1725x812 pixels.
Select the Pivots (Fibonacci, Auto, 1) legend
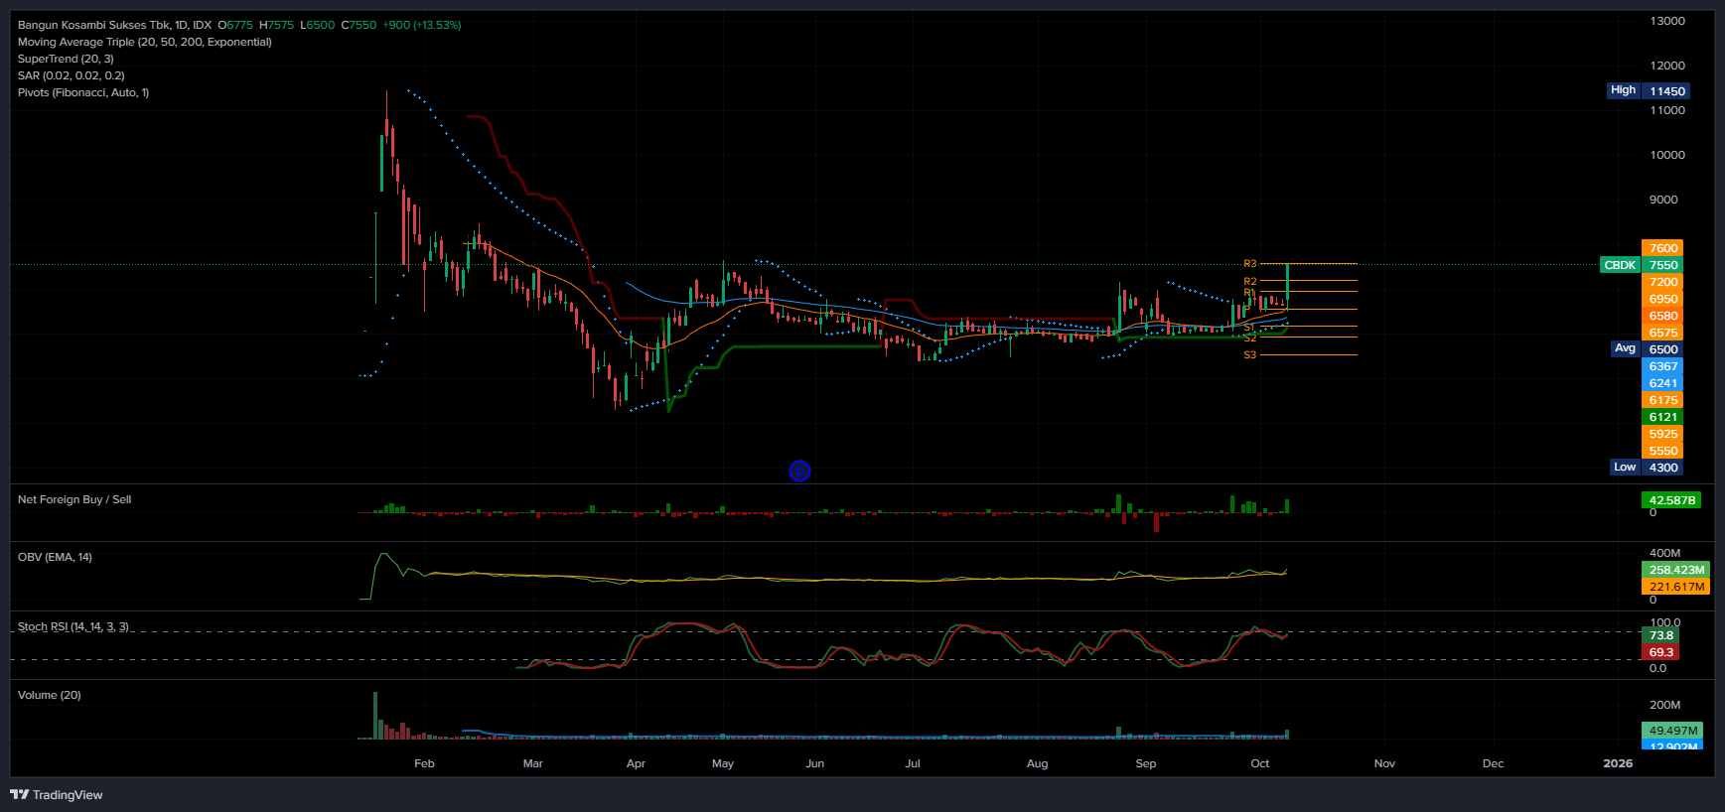click(83, 92)
